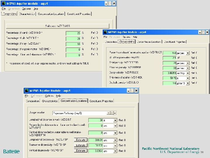Image resolution: width=210 pixels, height=158 pixels.
Task: Select Characteristics tab in right window
Action: pyautogui.click(x=127, y=42)
